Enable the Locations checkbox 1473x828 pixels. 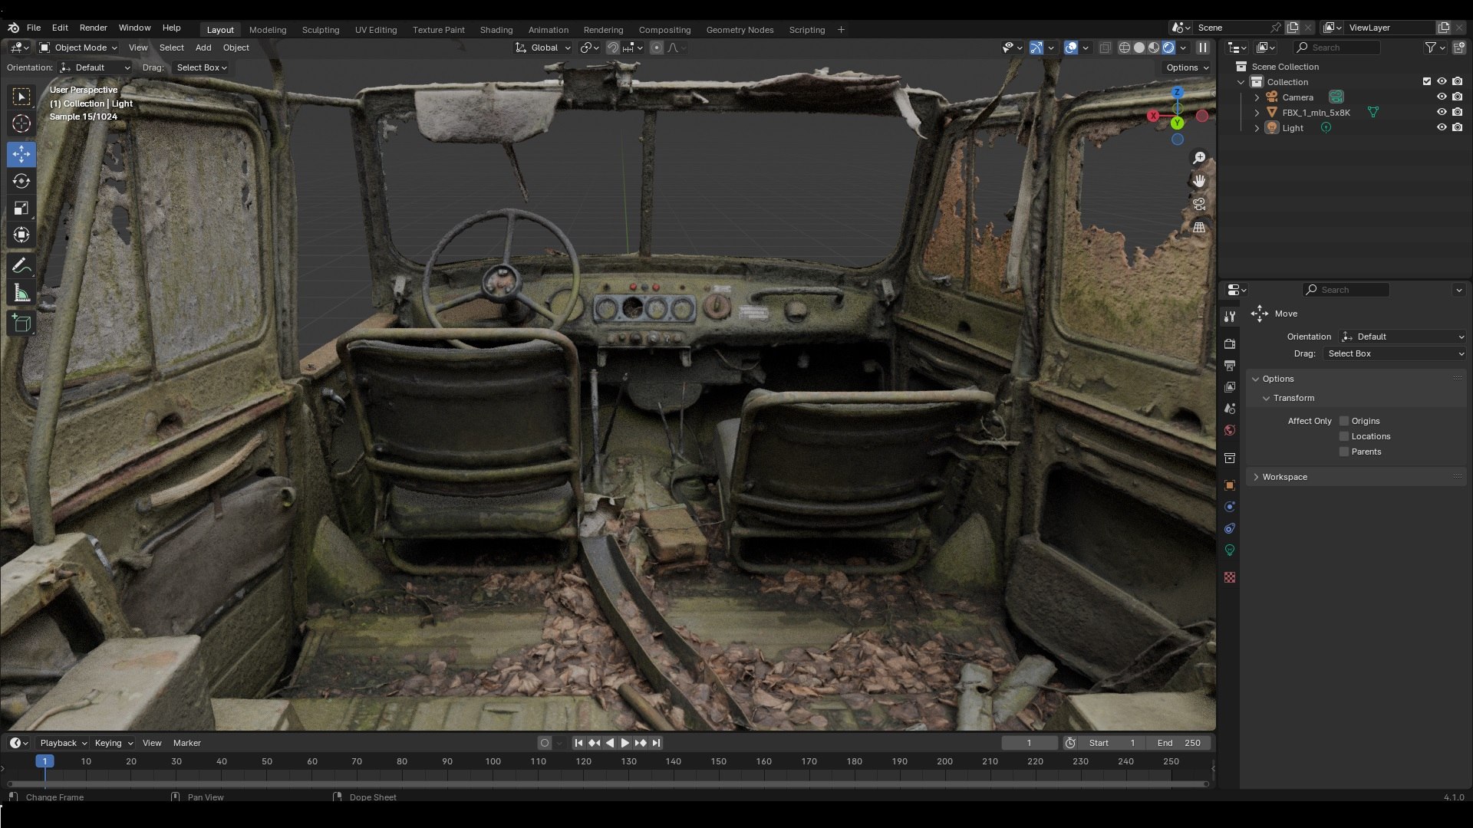point(1344,436)
